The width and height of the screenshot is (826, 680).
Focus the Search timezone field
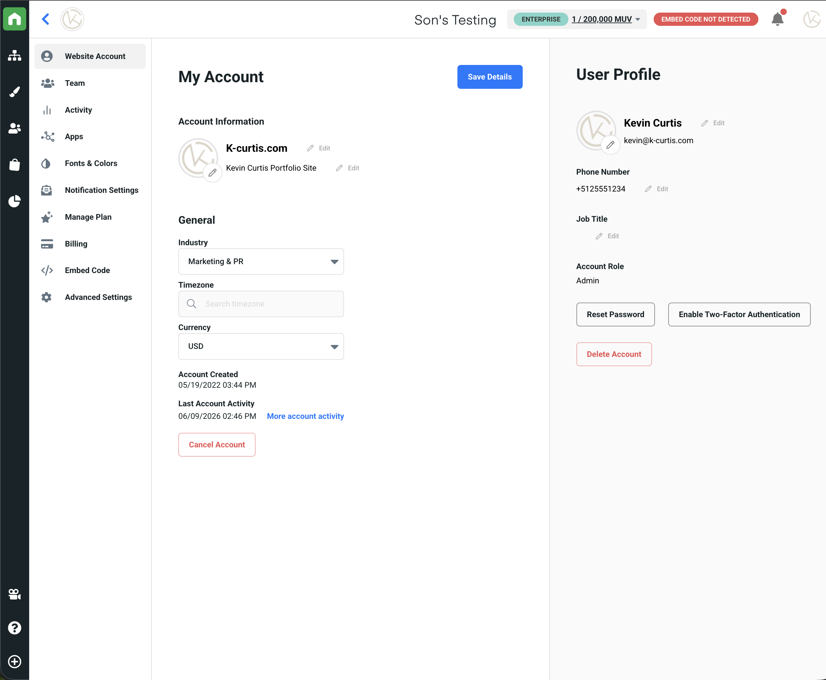pyautogui.click(x=261, y=304)
